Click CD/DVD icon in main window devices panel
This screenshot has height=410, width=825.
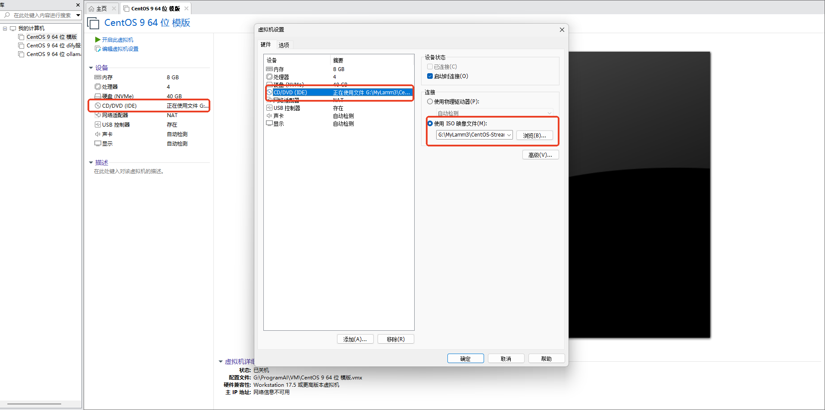[x=98, y=106]
